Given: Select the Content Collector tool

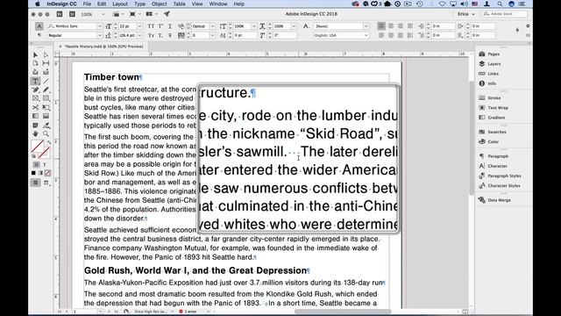Looking at the screenshot, I should click(35, 72).
